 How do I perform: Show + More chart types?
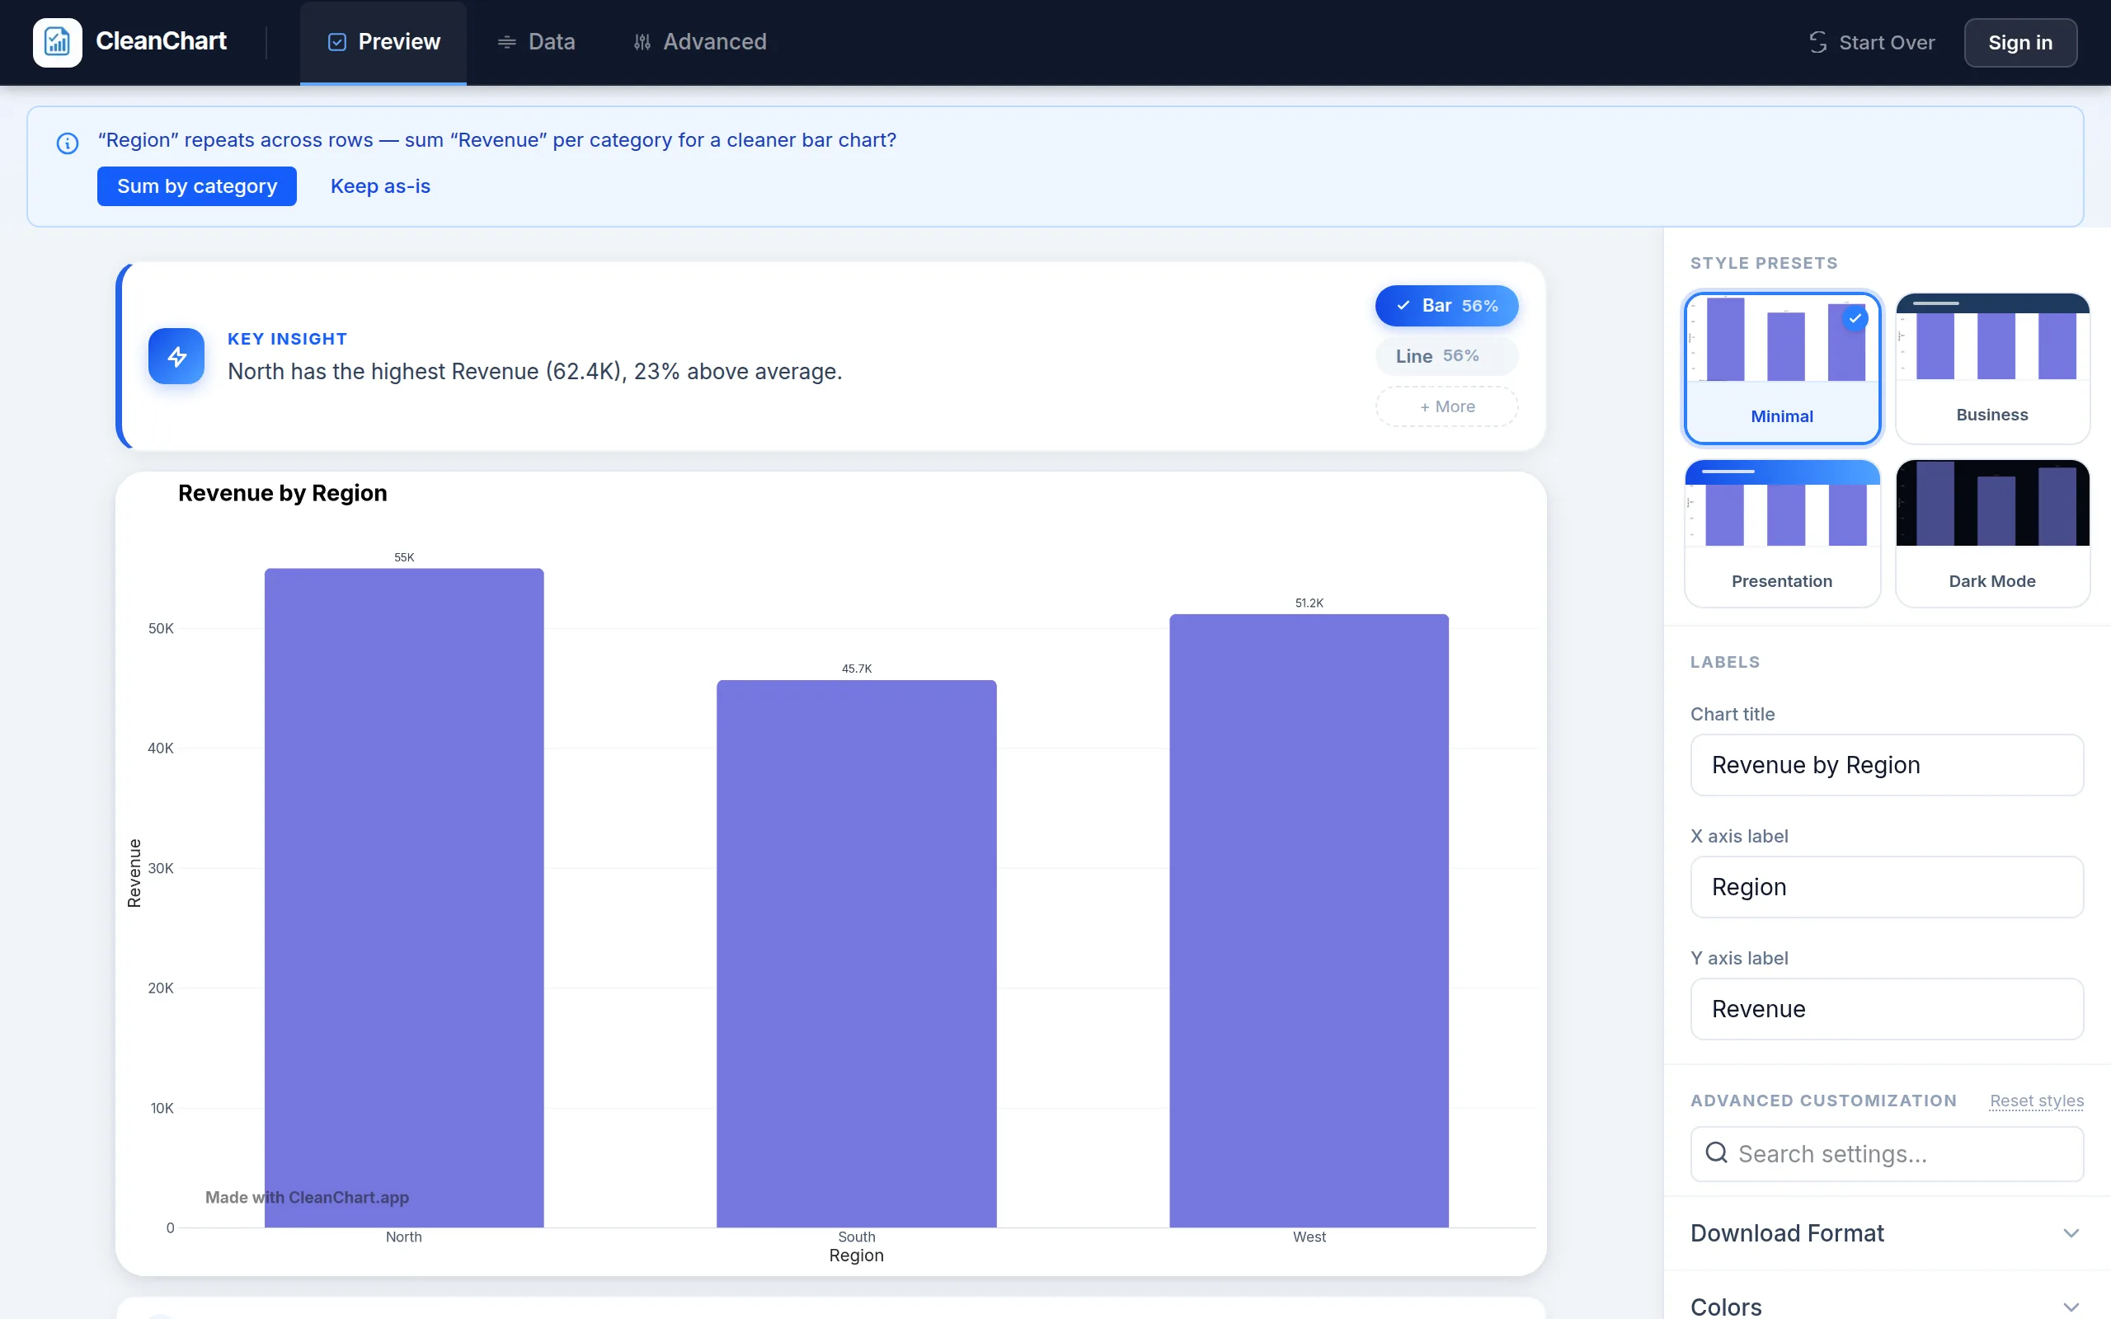click(x=1446, y=406)
